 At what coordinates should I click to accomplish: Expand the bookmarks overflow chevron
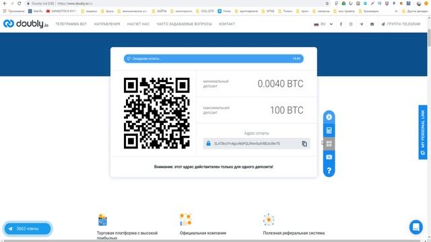pos(396,11)
